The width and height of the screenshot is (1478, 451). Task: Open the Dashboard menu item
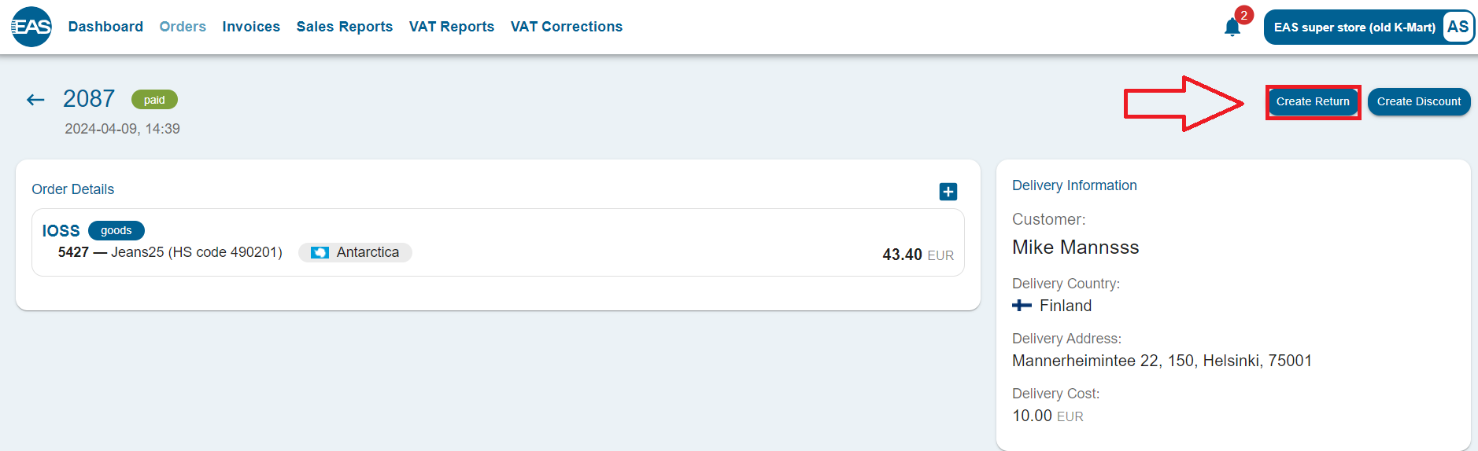pos(105,27)
